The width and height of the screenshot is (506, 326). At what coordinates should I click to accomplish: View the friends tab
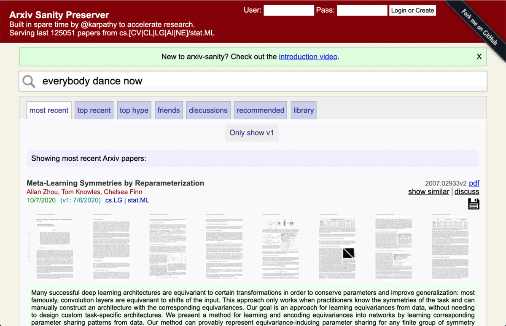[x=169, y=110]
